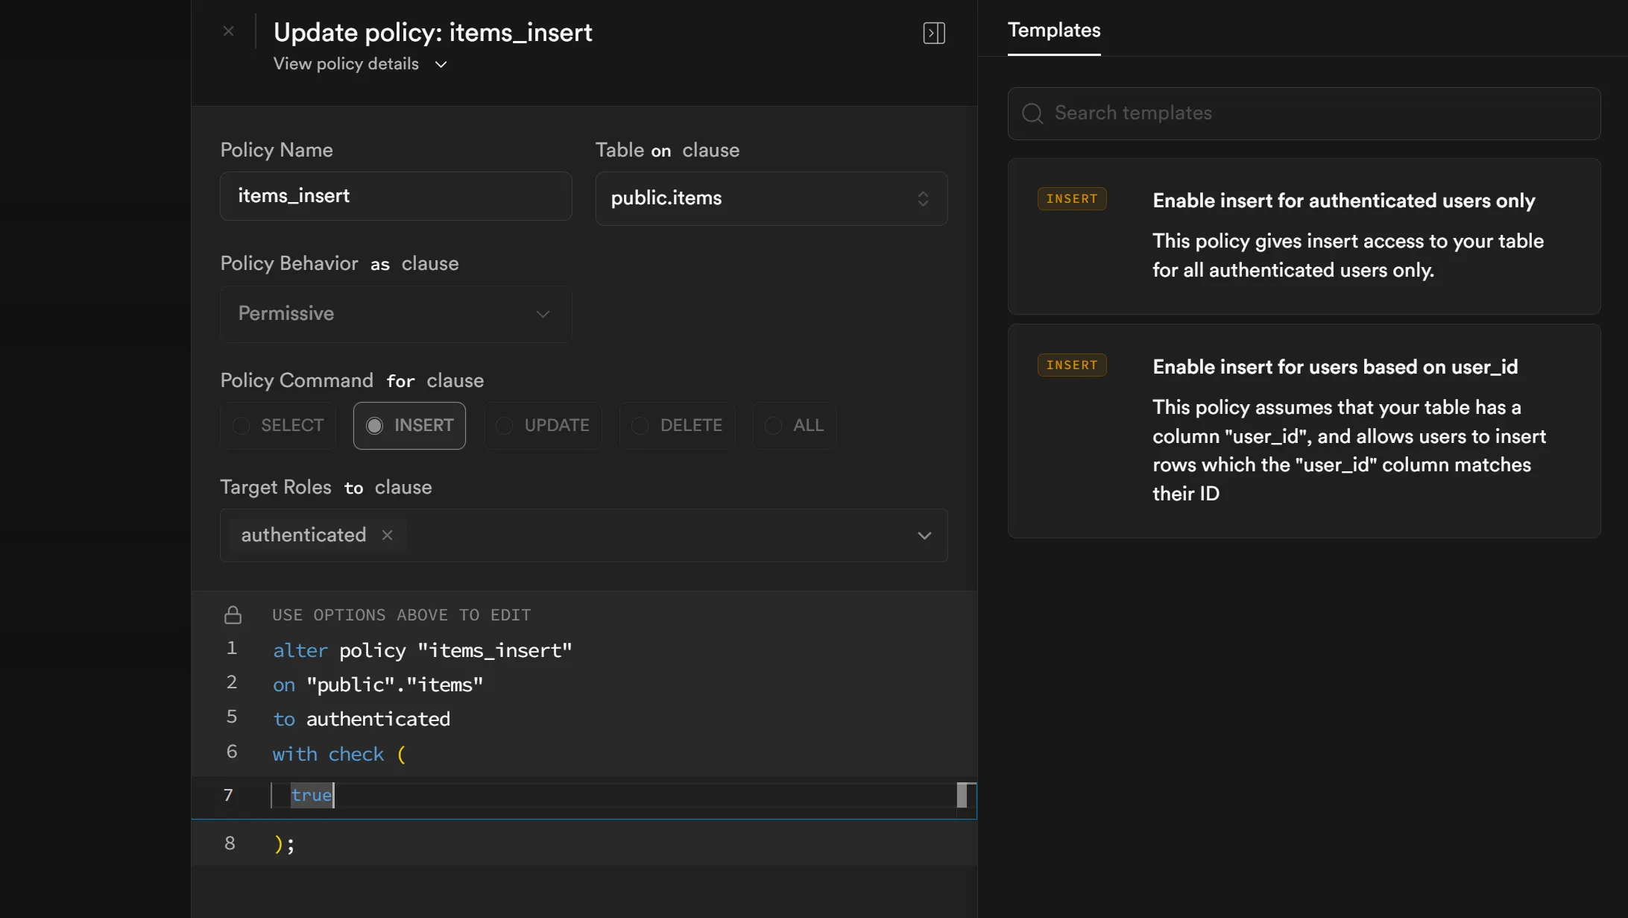Open the Permissive policy behavior dropdown
This screenshot has height=918, width=1628.
click(x=396, y=314)
